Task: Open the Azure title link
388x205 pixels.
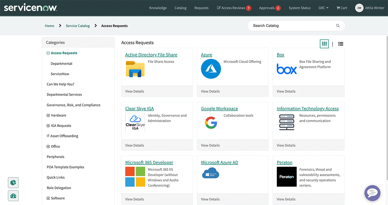Action: pos(207,55)
